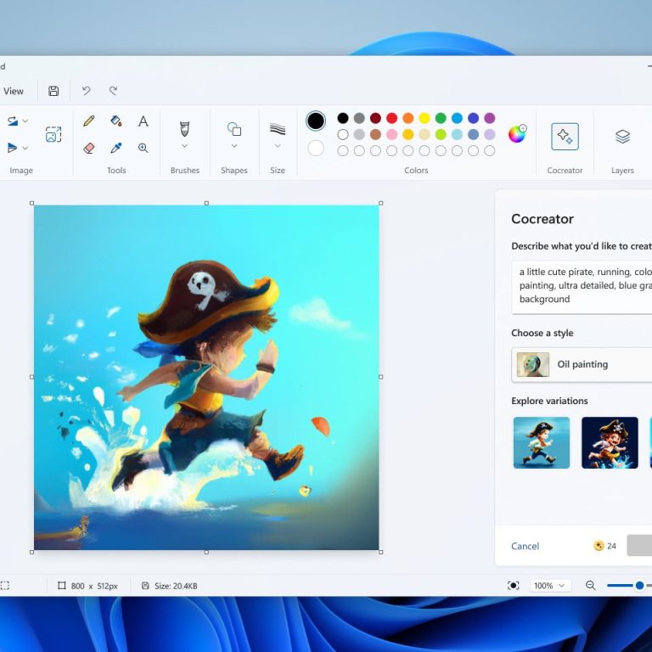Redo the last action
This screenshot has width=652, height=652.
pos(113,91)
